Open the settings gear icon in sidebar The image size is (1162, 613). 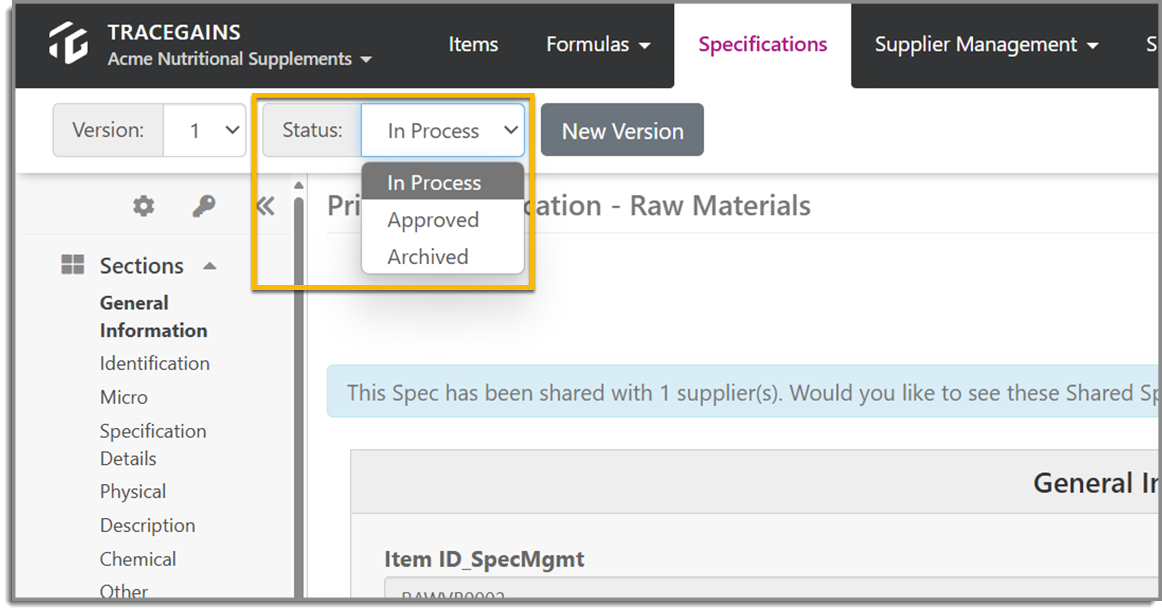pyautogui.click(x=143, y=206)
